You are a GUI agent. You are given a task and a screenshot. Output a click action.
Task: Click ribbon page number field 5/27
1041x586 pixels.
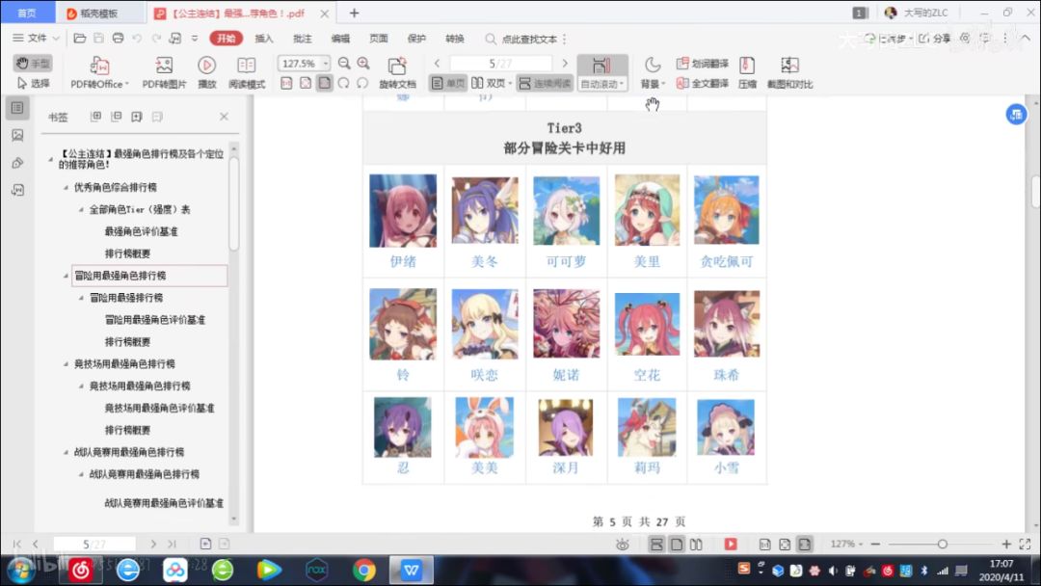tap(500, 63)
